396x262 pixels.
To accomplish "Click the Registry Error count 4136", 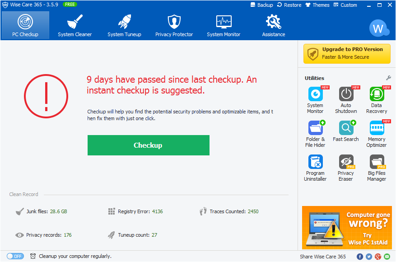I will point(157,211).
